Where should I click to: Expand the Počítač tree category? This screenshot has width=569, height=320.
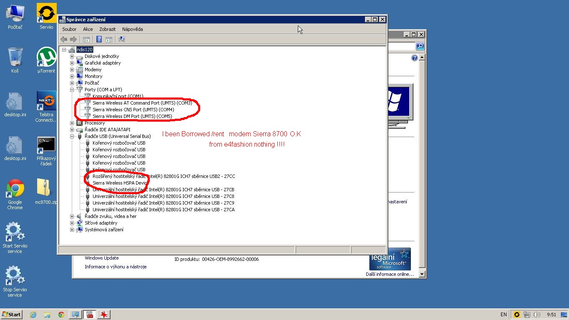click(72, 83)
